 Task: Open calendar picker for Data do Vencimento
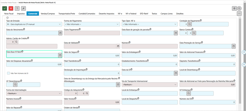tap(60, 33)
